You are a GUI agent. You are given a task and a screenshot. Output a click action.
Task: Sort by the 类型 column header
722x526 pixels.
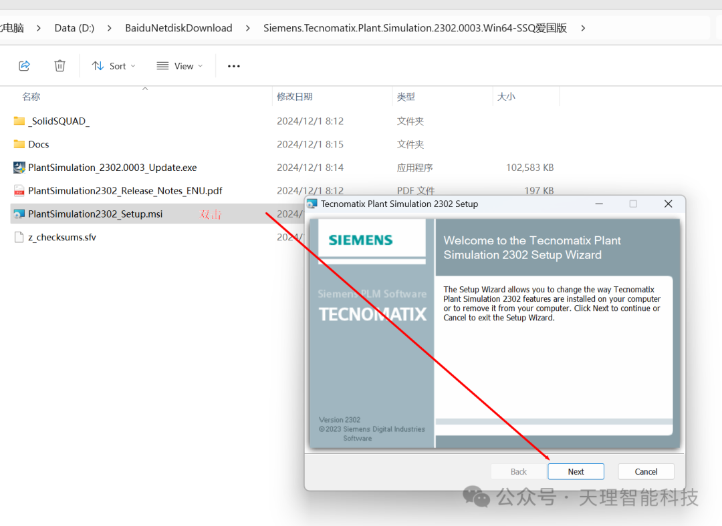[406, 97]
